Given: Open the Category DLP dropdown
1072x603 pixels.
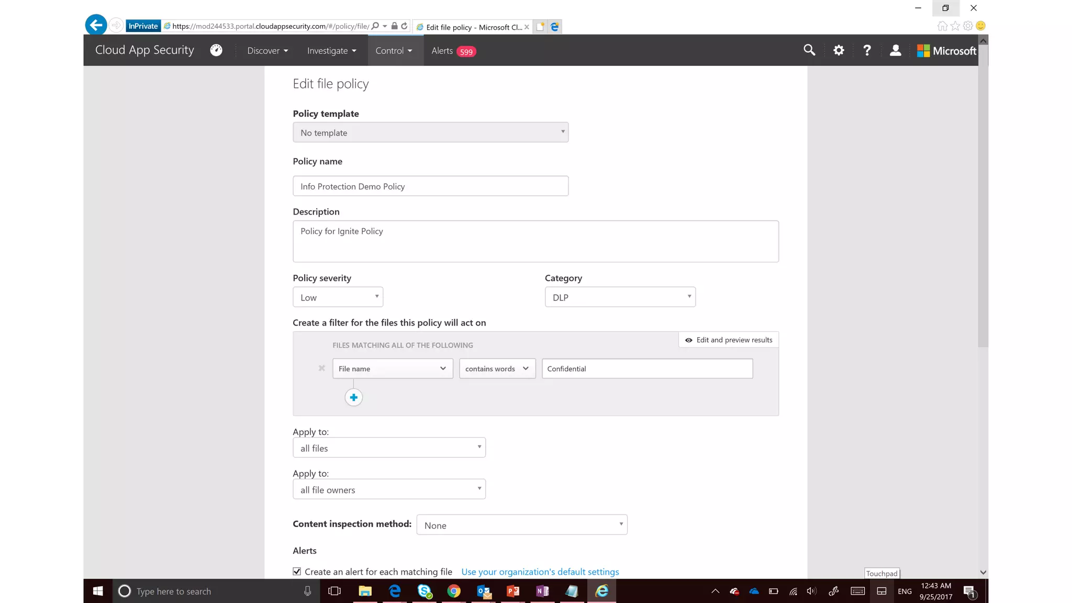Looking at the screenshot, I should tap(620, 297).
